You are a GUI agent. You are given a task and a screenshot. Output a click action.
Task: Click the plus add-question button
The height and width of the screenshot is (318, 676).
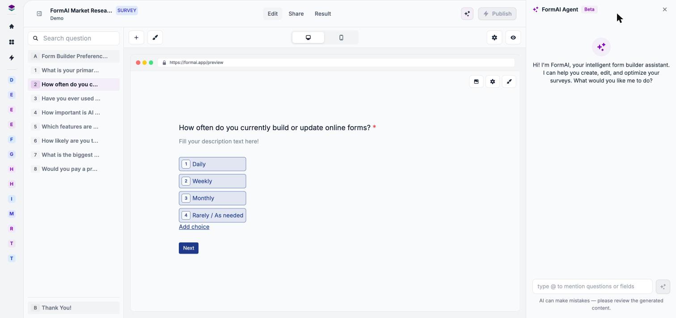click(x=136, y=38)
